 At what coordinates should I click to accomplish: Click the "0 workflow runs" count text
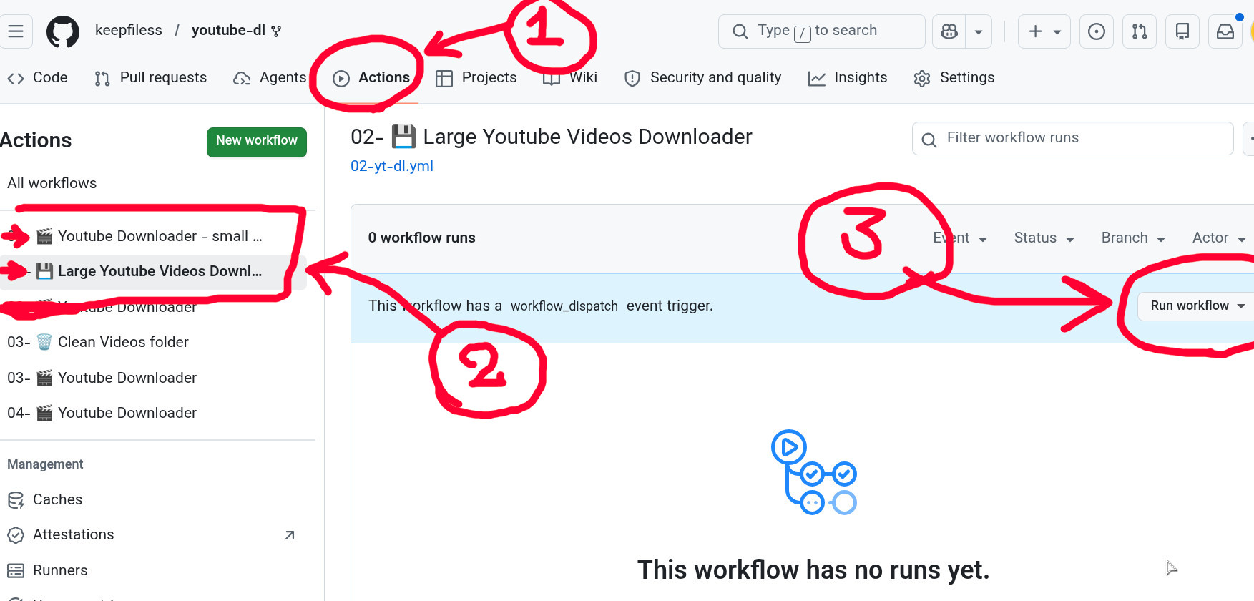click(x=422, y=238)
